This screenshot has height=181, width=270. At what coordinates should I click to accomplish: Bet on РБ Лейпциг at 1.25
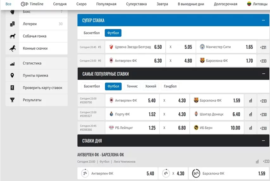point(132,128)
